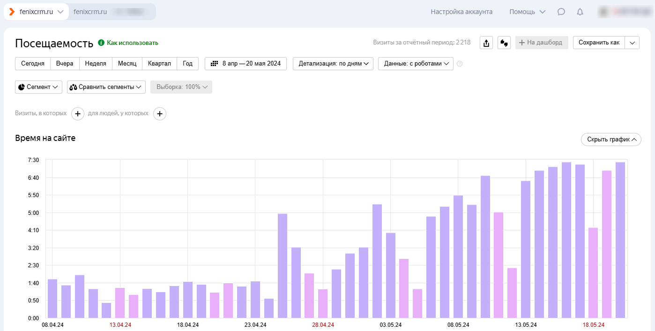Click the Сохранить как button
The image size is (655, 331).
tap(599, 43)
